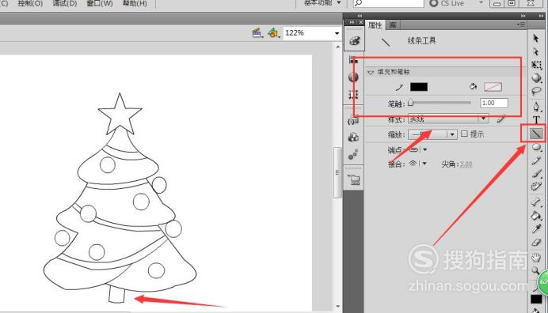Open the 调试(D) menu
Image resolution: width=548 pixels, height=313 pixels.
(65, 3)
